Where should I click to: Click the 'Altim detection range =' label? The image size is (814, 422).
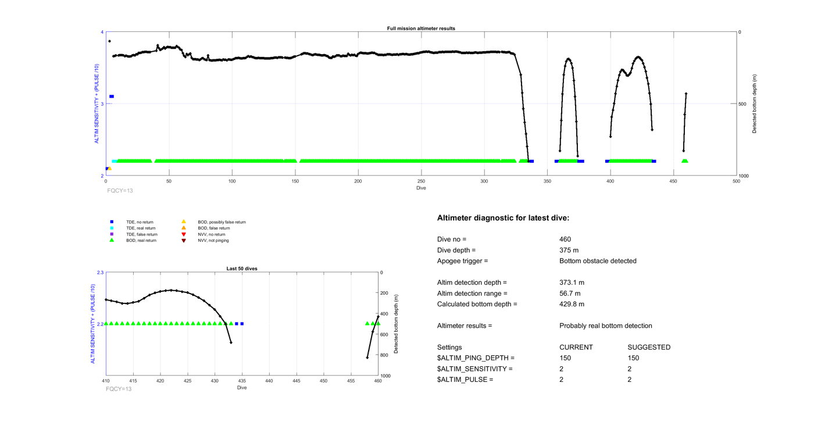pyautogui.click(x=472, y=294)
